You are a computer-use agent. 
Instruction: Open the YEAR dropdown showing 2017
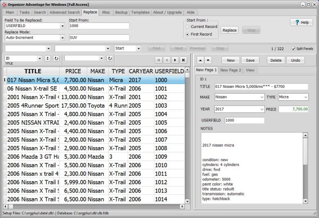pyautogui.click(x=262, y=109)
